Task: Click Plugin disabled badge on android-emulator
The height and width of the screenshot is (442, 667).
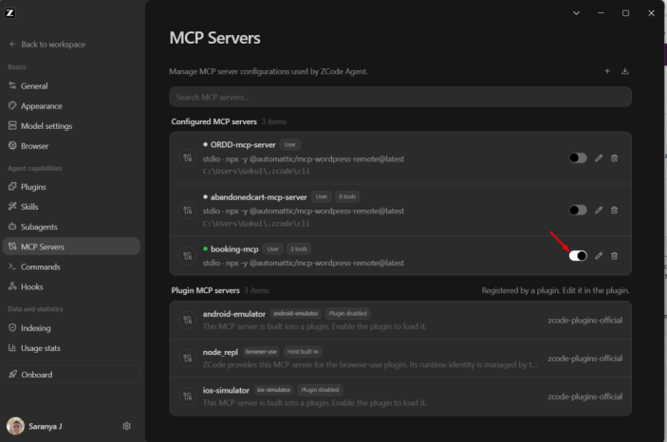Action: (x=347, y=314)
